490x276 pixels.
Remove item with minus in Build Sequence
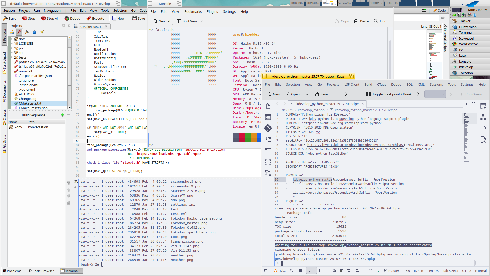pyautogui.click(x=69, y=115)
